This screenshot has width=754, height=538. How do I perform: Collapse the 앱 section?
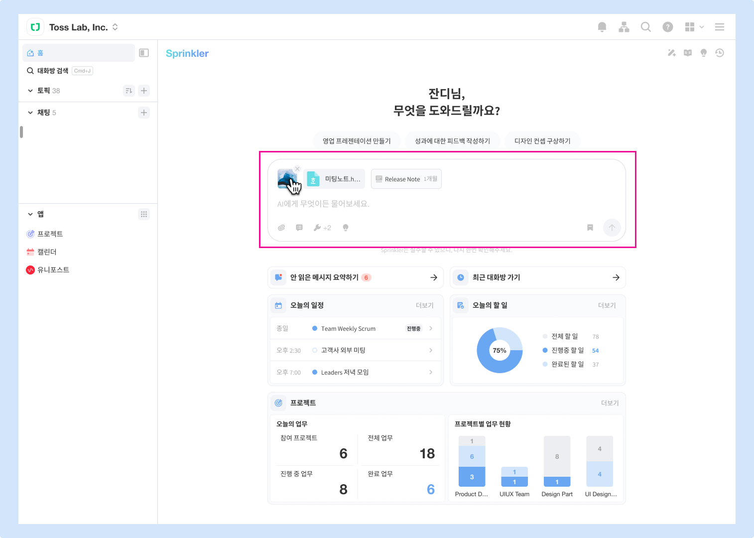pos(30,214)
